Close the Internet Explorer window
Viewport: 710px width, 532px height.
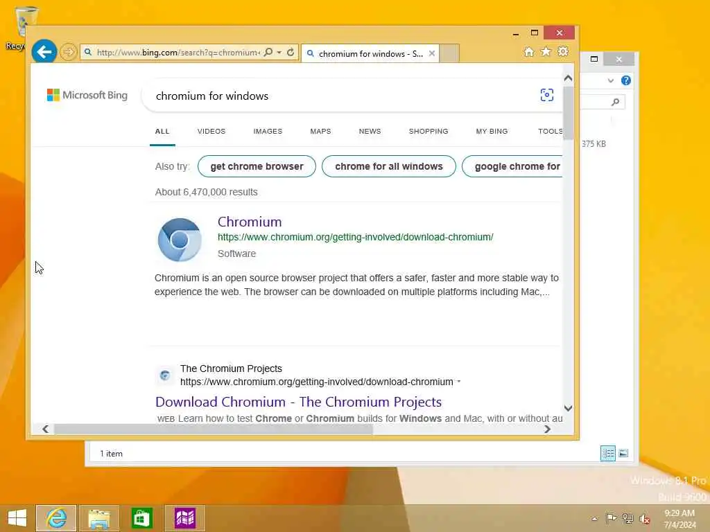(560, 33)
